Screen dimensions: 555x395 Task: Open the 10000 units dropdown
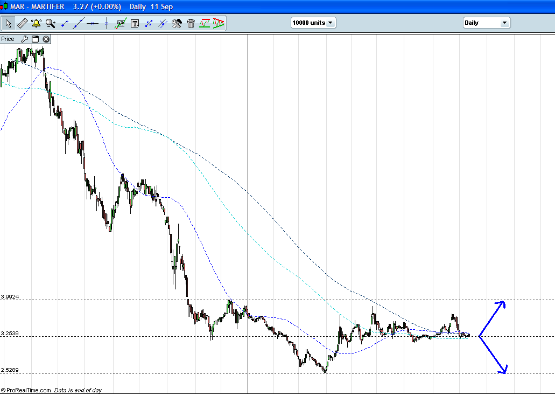(313, 23)
